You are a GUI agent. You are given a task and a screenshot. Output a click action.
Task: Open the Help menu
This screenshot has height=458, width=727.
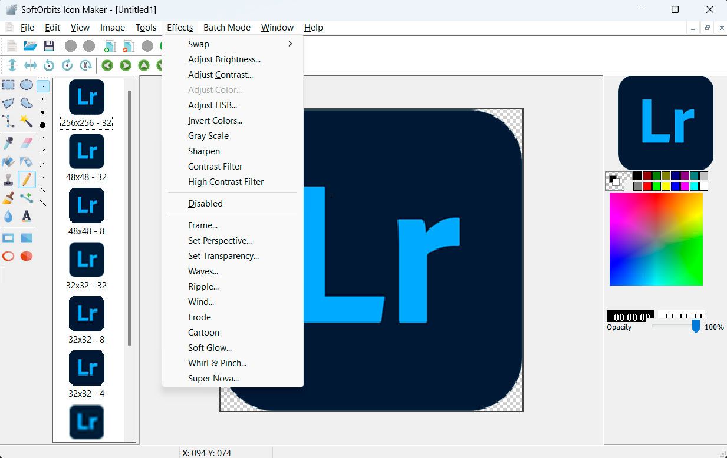(314, 28)
